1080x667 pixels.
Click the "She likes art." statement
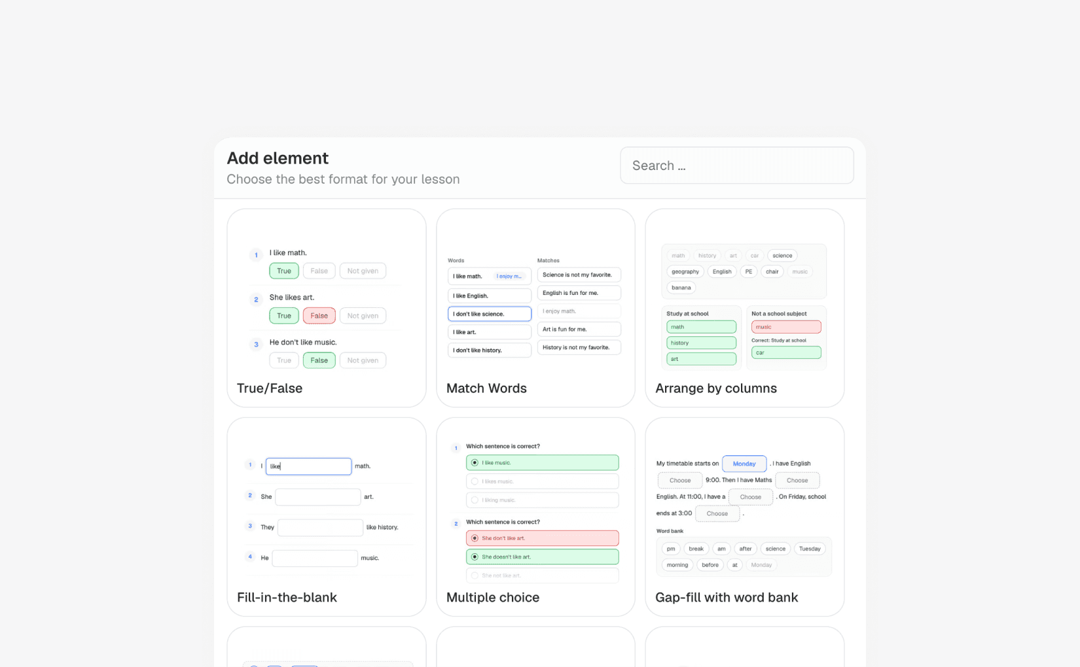tap(292, 298)
